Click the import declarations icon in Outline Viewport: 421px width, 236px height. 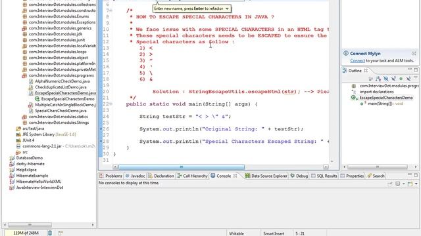(x=354, y=92)
